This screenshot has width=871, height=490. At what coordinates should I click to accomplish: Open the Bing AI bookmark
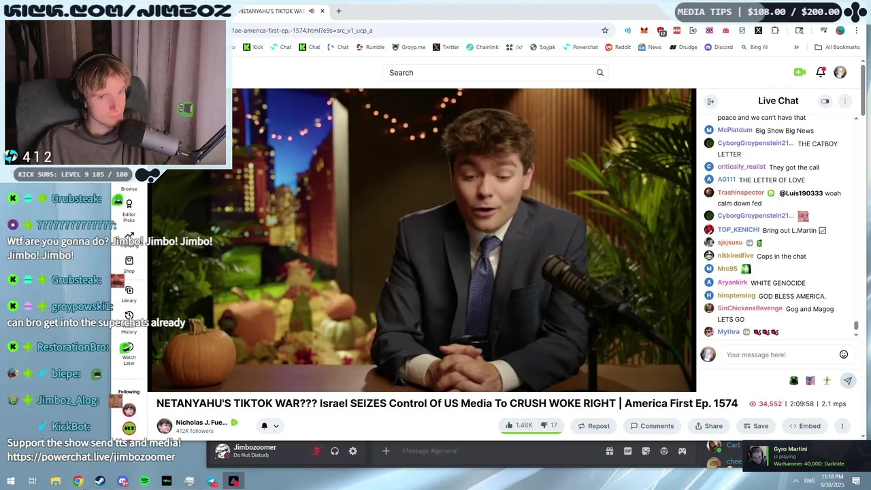(x=753, y=47)
